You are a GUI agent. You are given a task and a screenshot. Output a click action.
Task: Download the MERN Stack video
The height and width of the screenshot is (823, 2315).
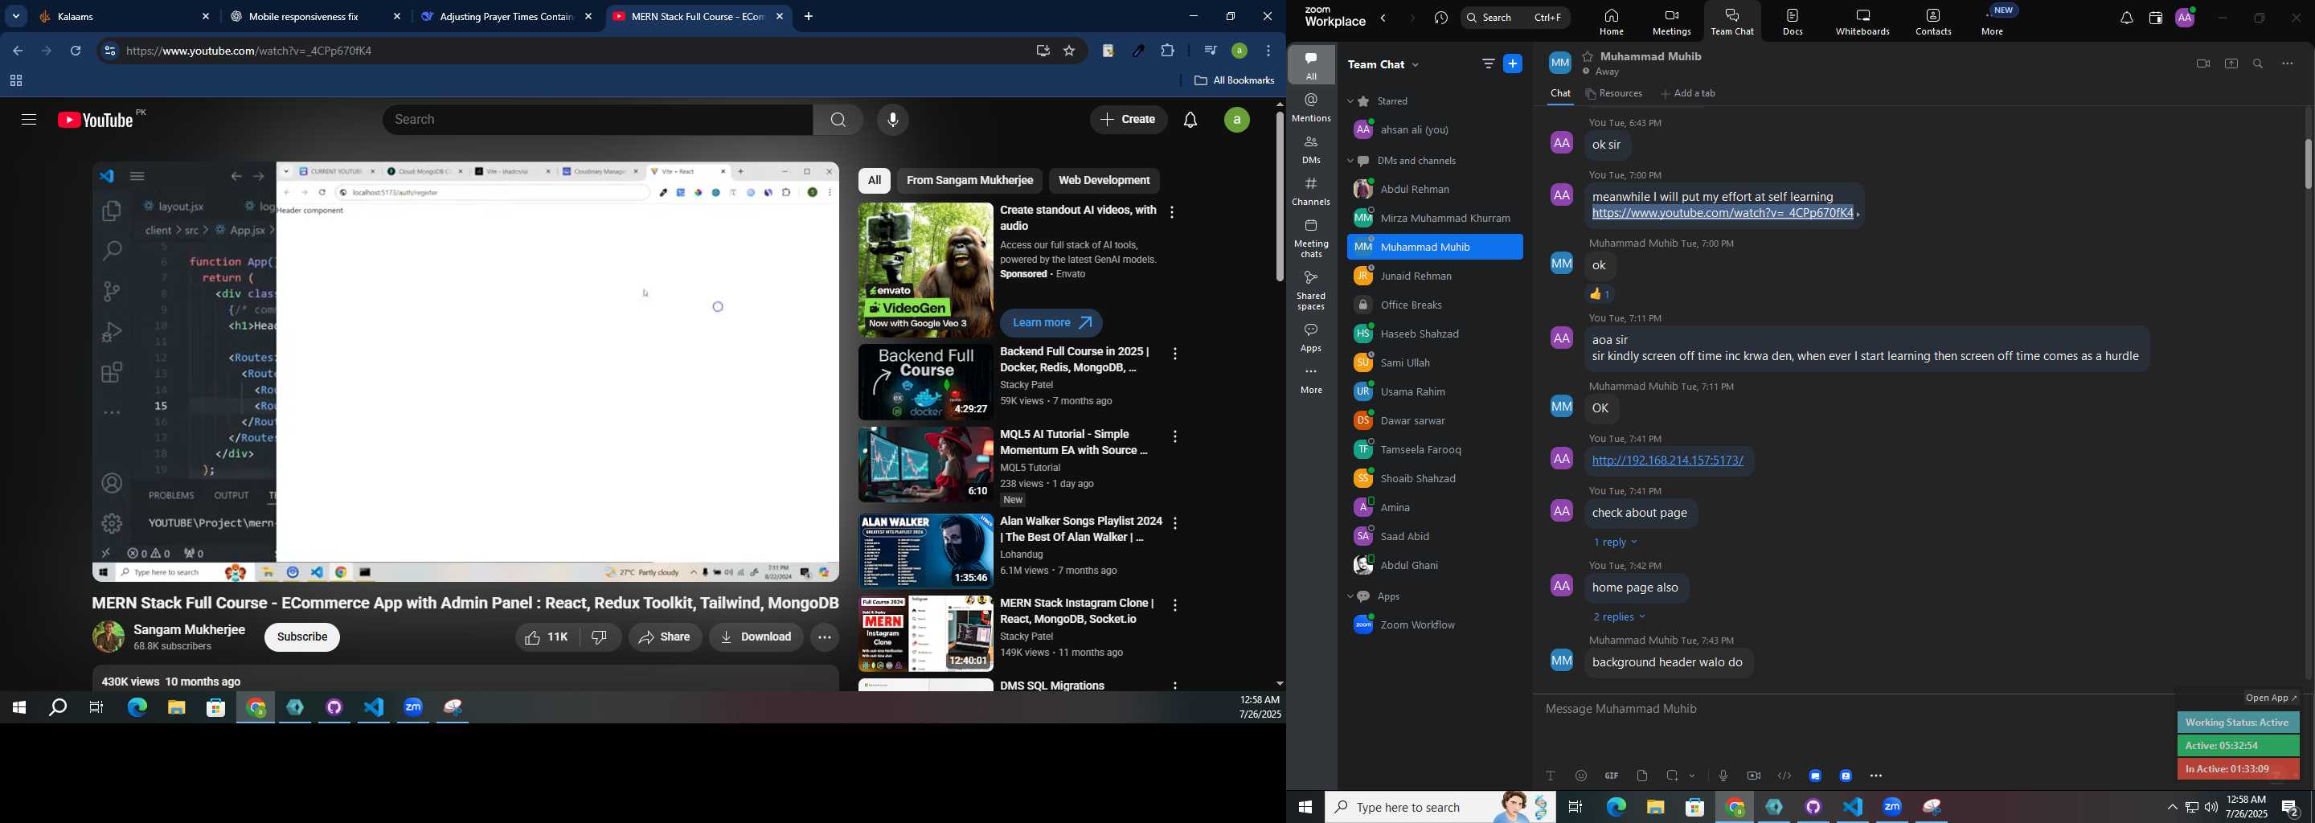point(756,637)
